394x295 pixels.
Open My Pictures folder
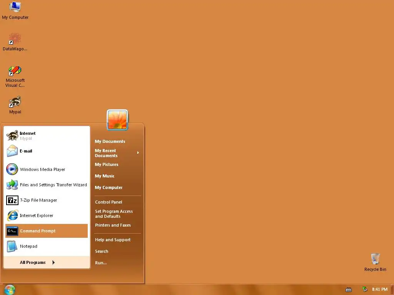click(117, 164)
